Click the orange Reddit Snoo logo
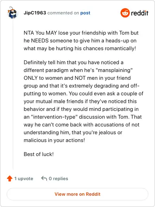 (125, 13)
